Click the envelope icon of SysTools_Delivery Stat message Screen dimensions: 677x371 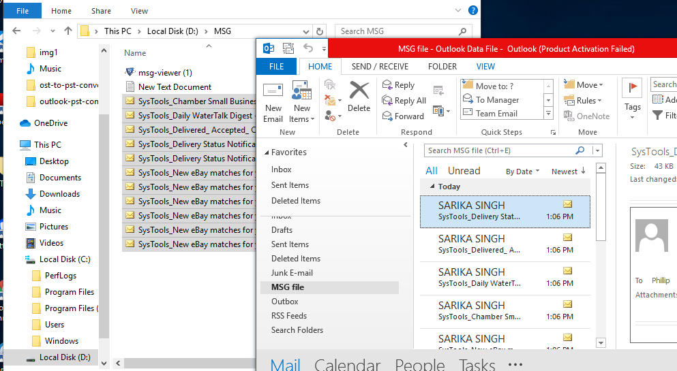tap(567, 204)
